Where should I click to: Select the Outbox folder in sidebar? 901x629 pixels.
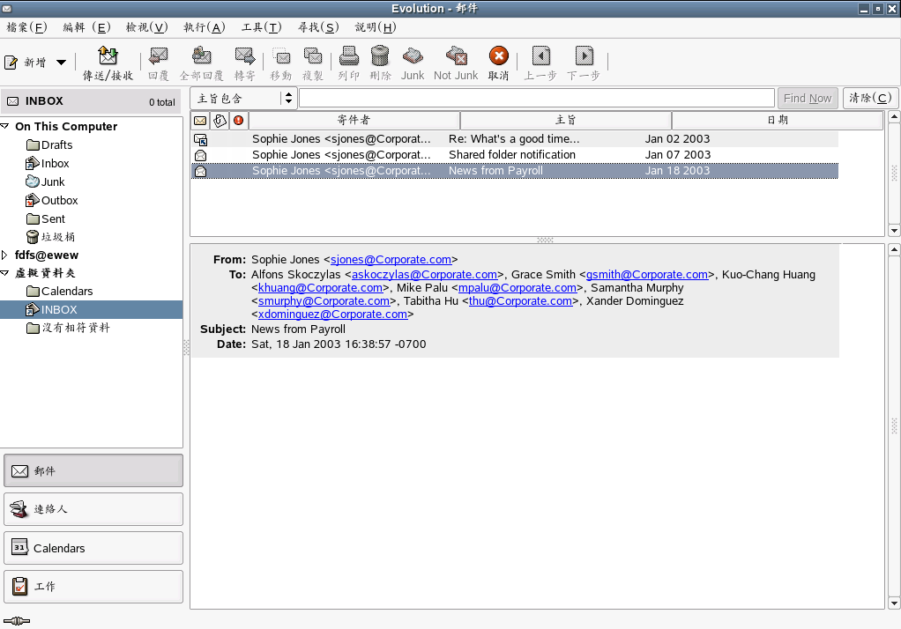pyautogui.click(x=59, y=200)
